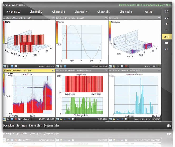Close the Channel 5 History Archive panel

[x=106, y=71]
